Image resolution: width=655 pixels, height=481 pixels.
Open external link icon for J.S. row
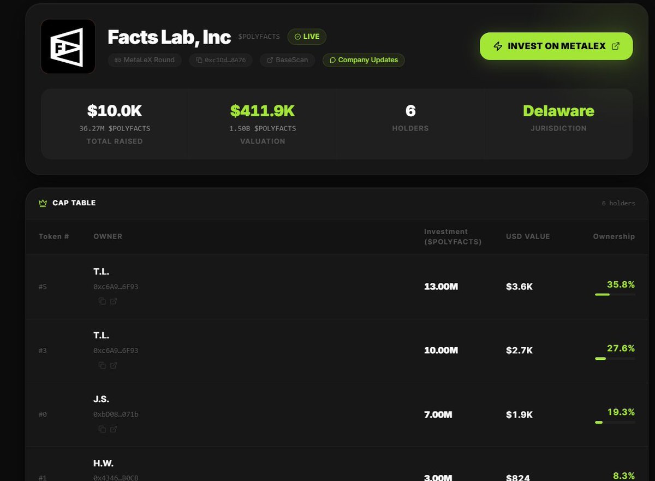(x=114, y=429)
